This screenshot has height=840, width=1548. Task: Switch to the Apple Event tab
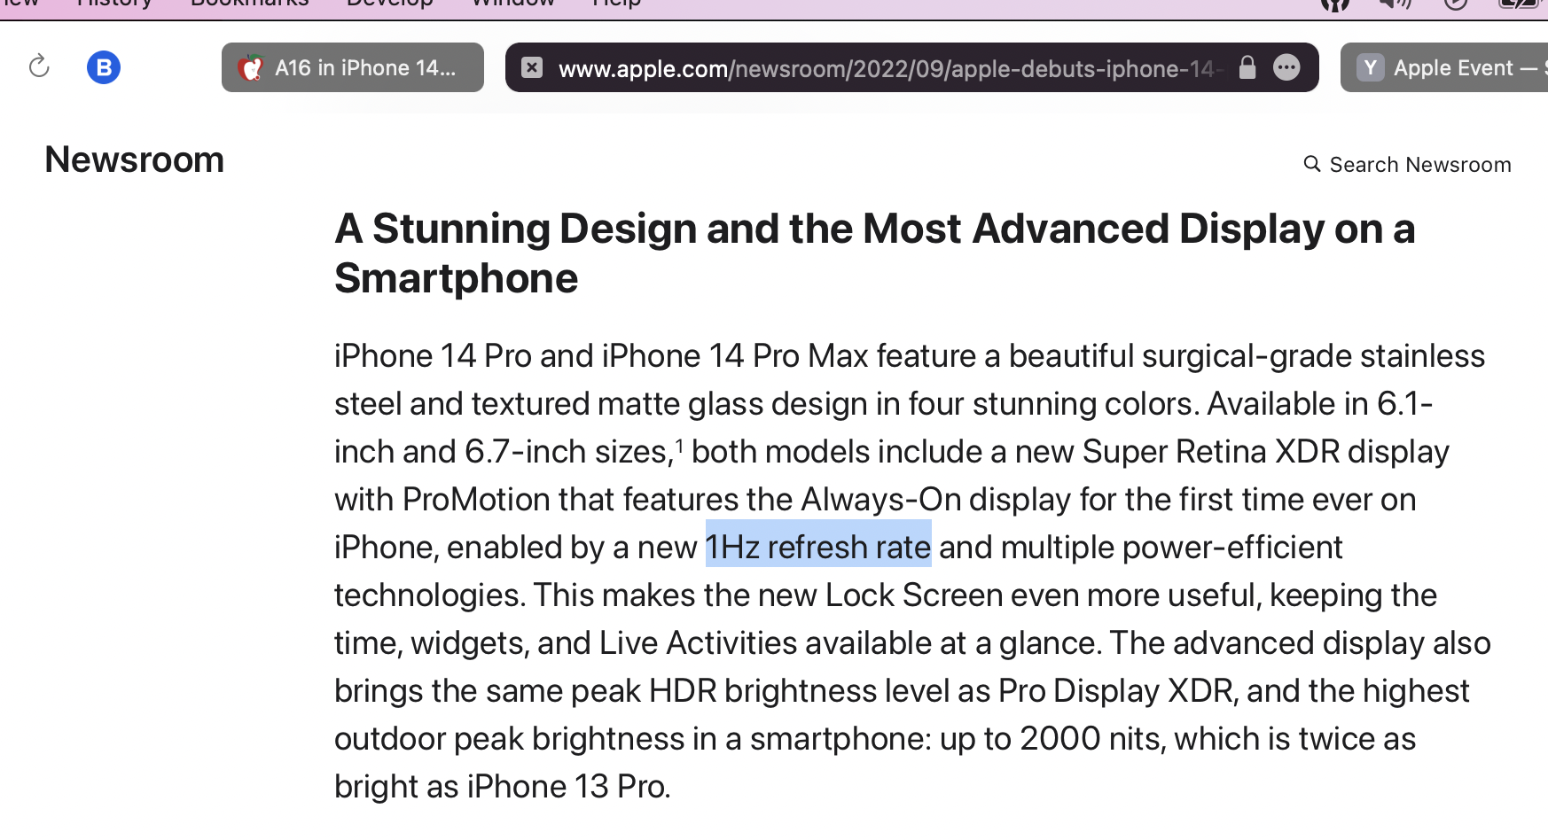click(x=1444, y=67)
